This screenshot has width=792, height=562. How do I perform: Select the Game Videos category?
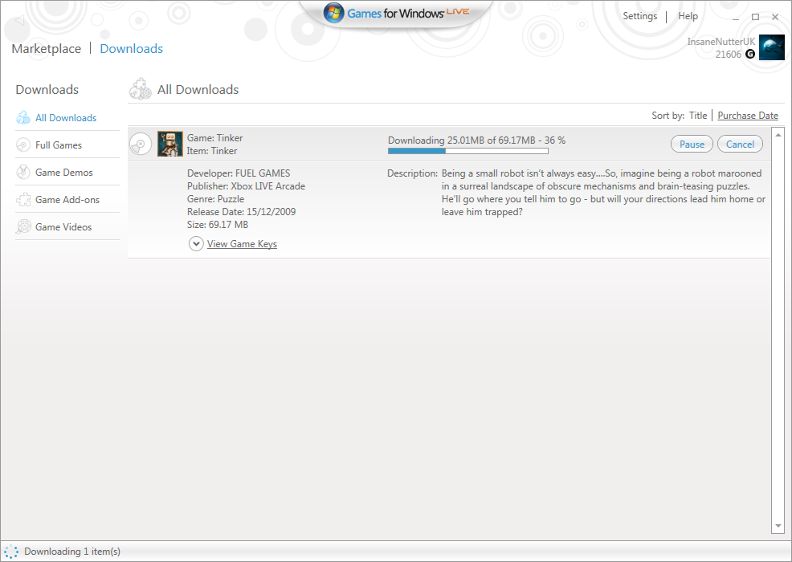click(x=63, y=226)
